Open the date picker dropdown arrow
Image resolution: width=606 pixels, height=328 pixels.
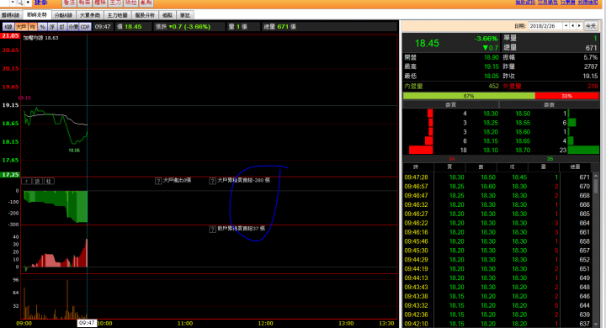(x=566, y=26)
